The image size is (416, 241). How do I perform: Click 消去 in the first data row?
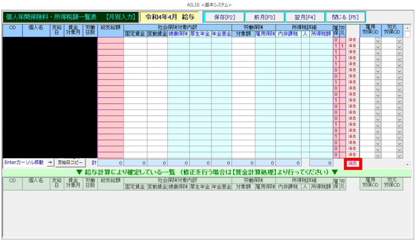pos(352,40)
